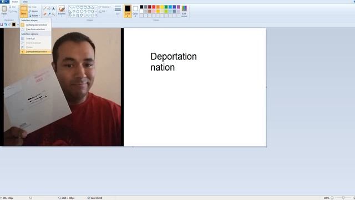Select the Line shape
This screenshot has height=200, width=355.
tap(70, 7)
